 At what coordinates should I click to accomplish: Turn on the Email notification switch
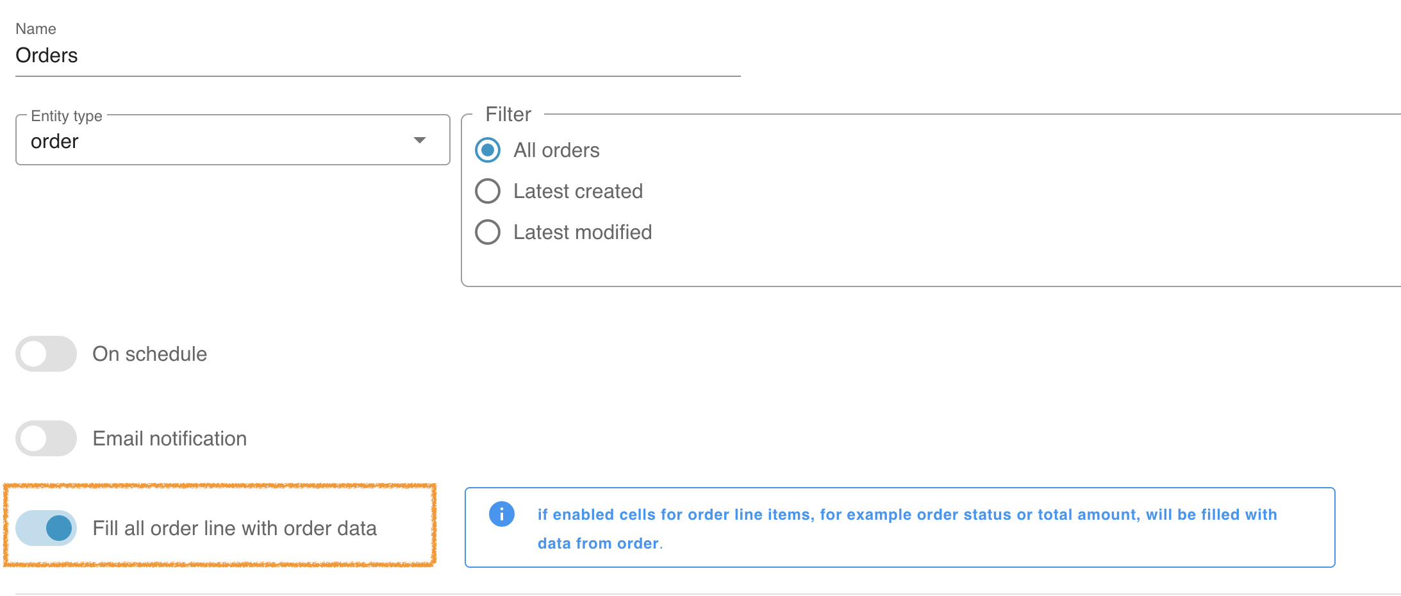(46, 438)
